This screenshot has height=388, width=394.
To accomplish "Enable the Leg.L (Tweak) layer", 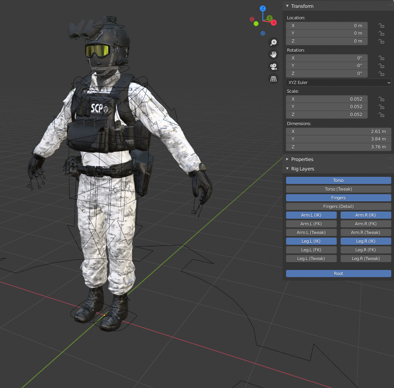I will pyautogui.click(x=311, y=259).
